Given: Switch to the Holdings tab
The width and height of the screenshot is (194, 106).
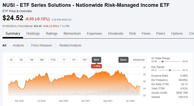Looking at the screenshot, I should tap(33, 34).
